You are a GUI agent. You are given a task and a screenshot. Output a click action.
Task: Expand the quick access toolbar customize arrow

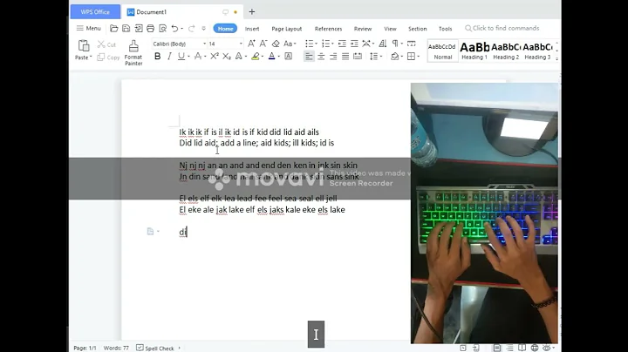[x=203, y=29]
